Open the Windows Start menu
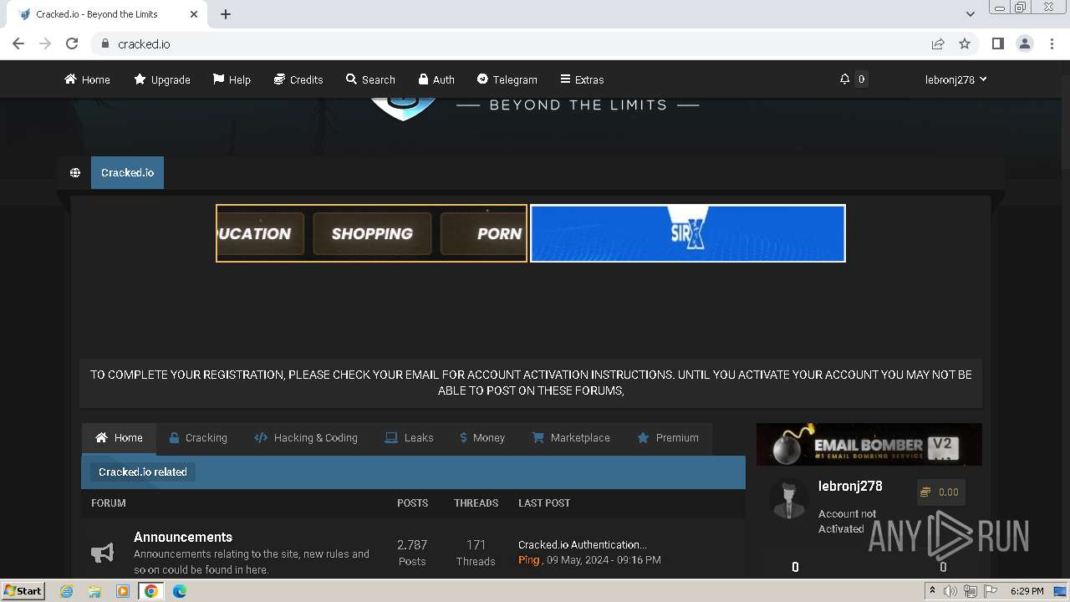Screen dimensions: 1070x602 click(x=23, y=590)
